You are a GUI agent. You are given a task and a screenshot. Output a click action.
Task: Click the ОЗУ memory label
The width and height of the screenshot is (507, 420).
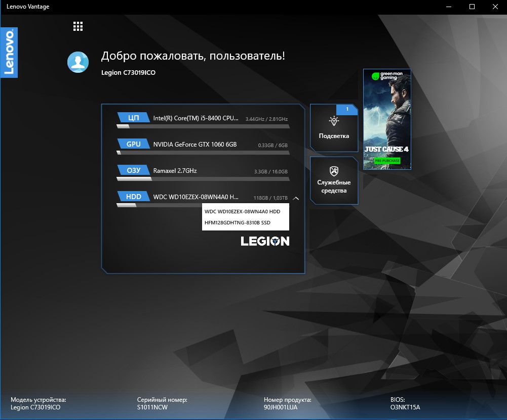(x=133, y=170)
